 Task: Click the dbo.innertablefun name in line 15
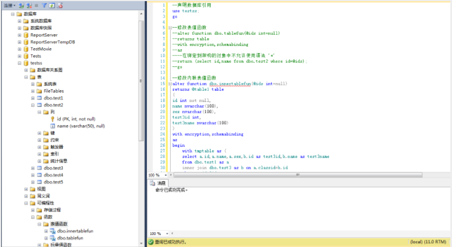230,84
